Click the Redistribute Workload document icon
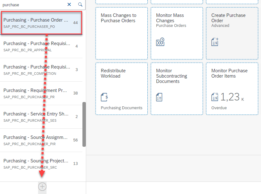The width and height of the screenshot is (261, 194). pos(104,97)
